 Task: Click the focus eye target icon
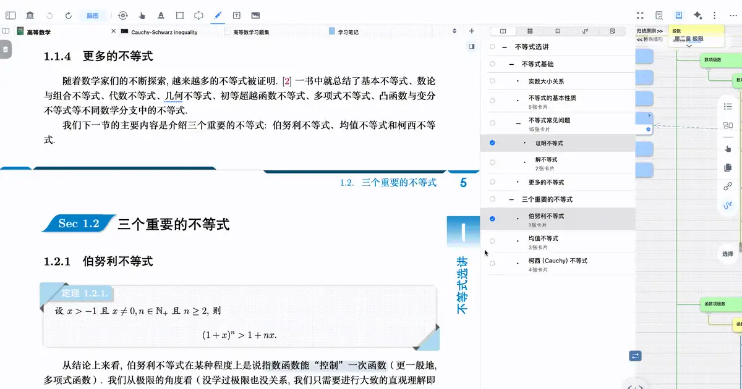pos(122,15)
